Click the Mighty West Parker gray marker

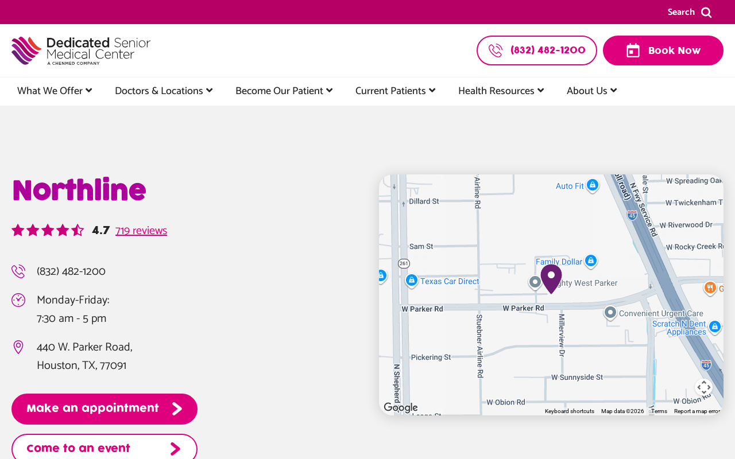[x=535, y=282]
